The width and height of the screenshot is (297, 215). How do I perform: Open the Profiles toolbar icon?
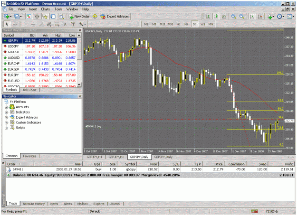(x=17, y=17)
